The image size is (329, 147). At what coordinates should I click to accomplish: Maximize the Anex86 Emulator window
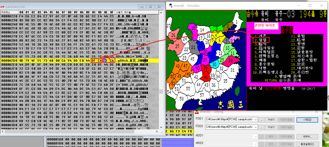pyautogui.click(x=310, y=6)
